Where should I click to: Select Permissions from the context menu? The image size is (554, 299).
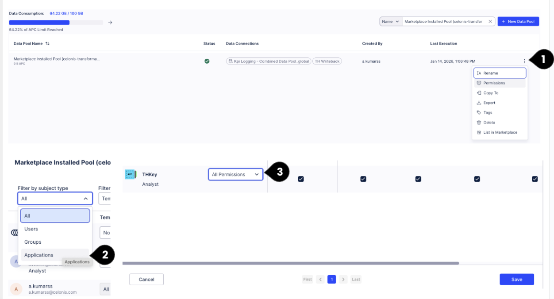494,83
